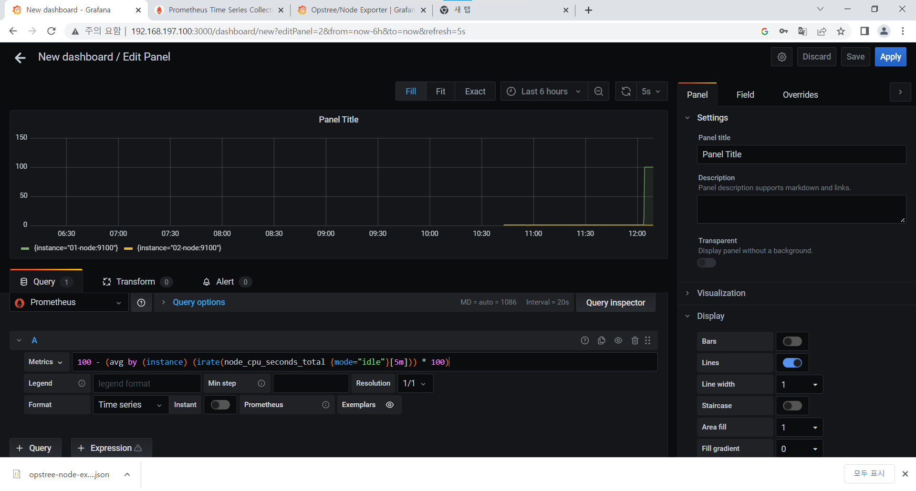Switch to the Field tab
Viewport: 916px width, 491px height.
click(x=745, y=95)
